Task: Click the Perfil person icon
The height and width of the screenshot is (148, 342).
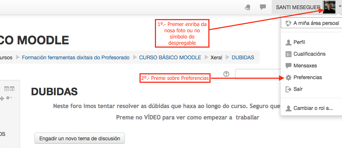Action: point(289,42)
